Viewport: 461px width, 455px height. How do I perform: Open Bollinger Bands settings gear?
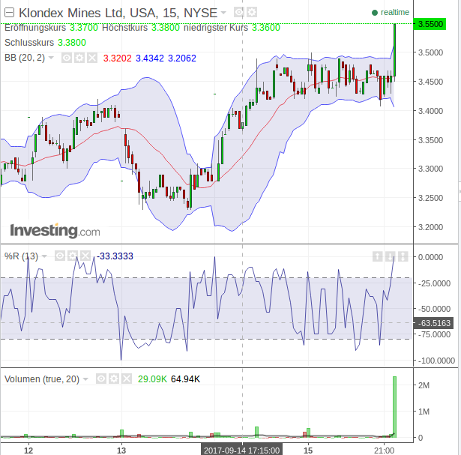tap(78, 57)
